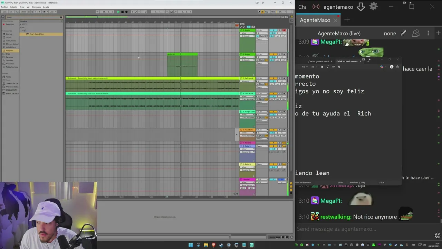Screen dimensions: 442x249
Task: Stop playback with the square Stop button
Action: click(122, 12)
